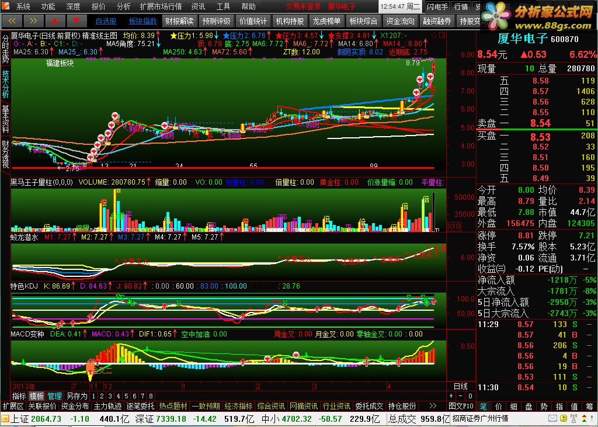Click the plus zoom button beside 图文F10
The width and height of the screenshot is (598, 427).
coord(451,396)
